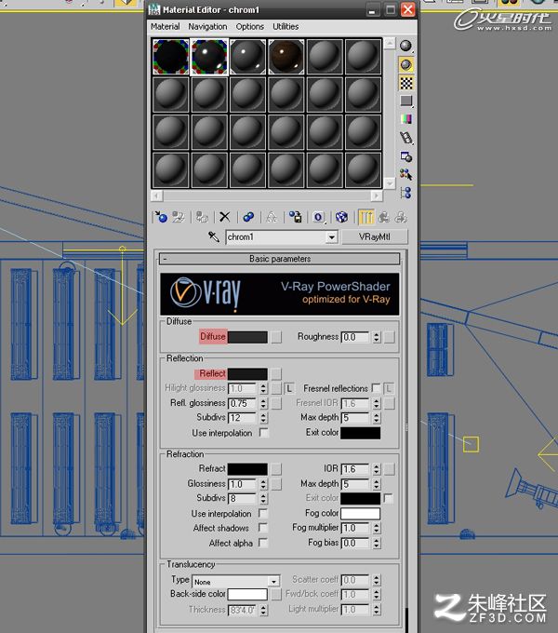
Task: Open the material name dropdown arrow
Action: click(331, 237)
